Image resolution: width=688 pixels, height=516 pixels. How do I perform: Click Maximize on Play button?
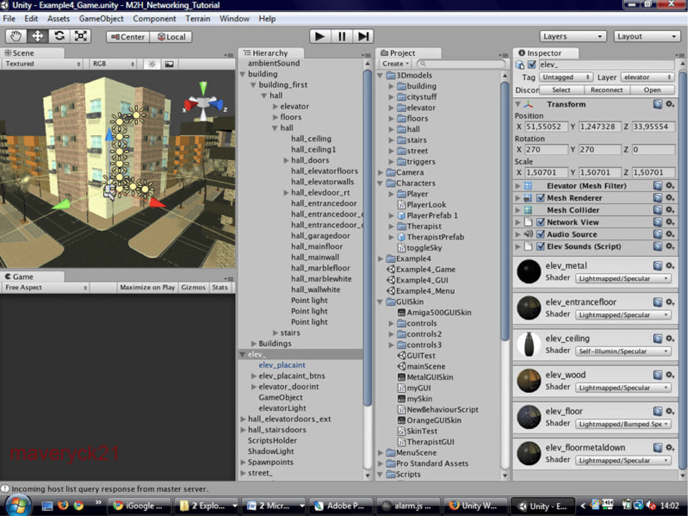pos(147,287)
